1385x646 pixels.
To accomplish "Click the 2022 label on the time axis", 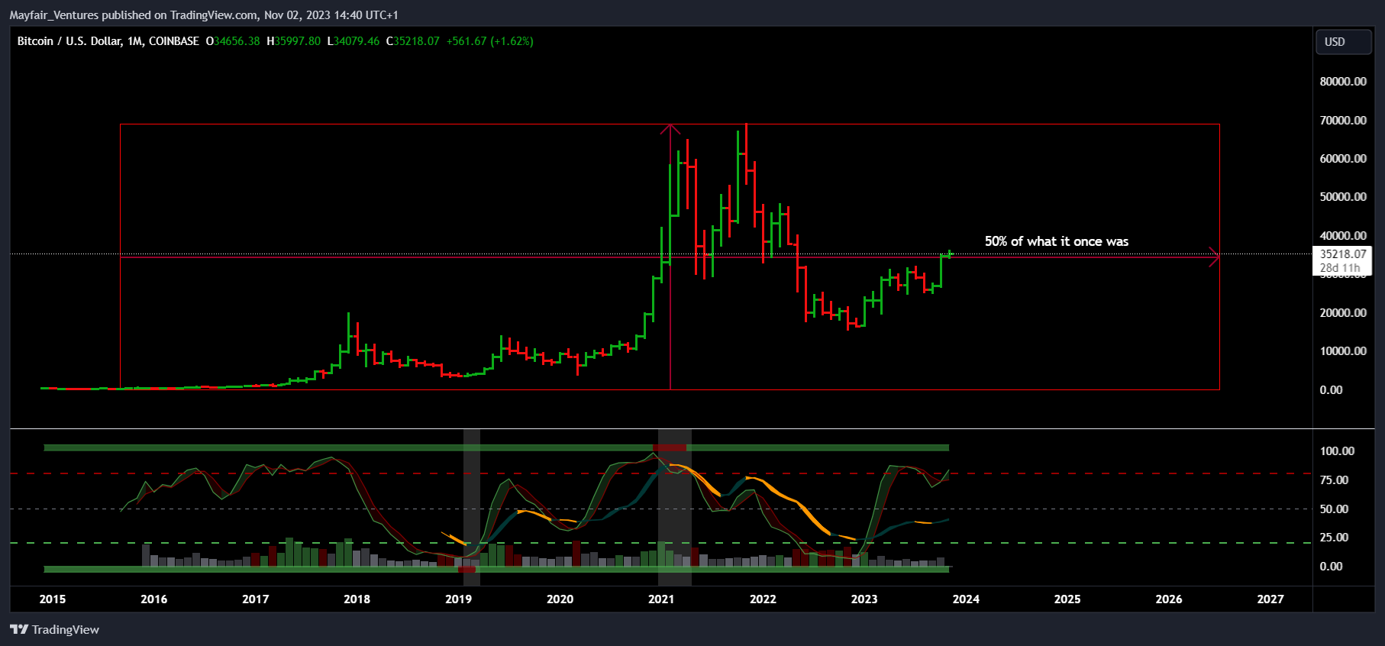I will coord(763,599).
